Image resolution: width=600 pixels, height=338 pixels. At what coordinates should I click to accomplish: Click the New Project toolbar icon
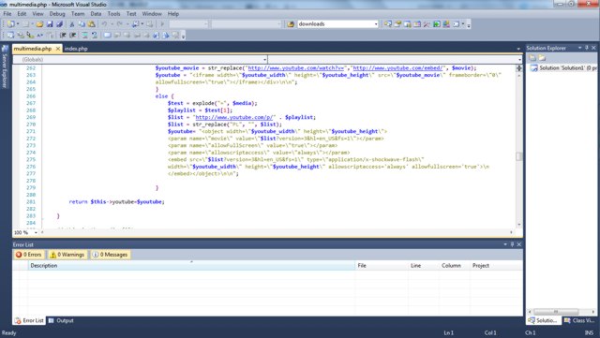(10, 24)
